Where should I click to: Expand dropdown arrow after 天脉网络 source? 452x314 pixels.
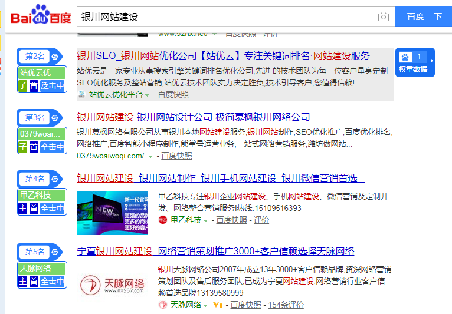point(205,305)
